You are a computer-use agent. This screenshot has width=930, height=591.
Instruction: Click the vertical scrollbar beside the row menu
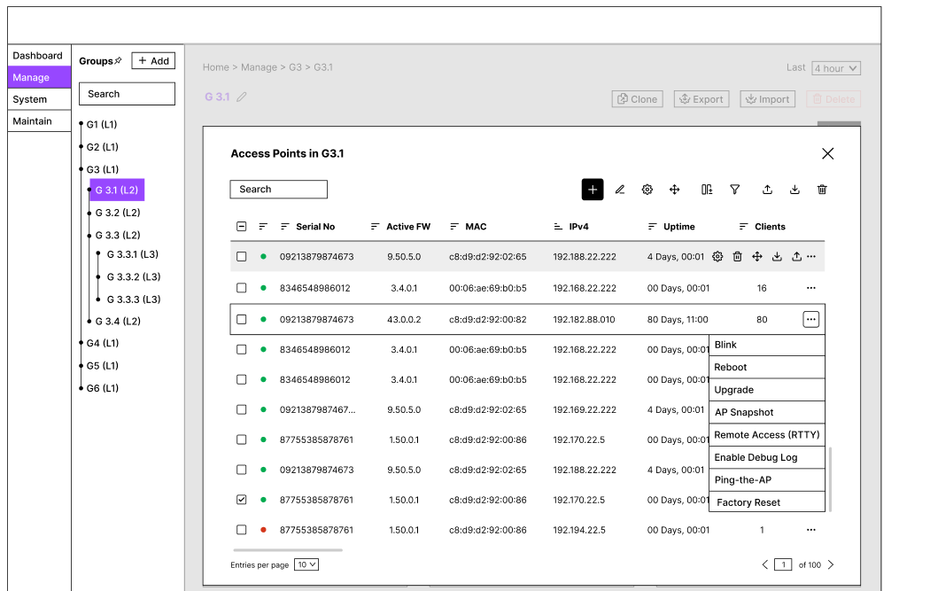[830, 478]
